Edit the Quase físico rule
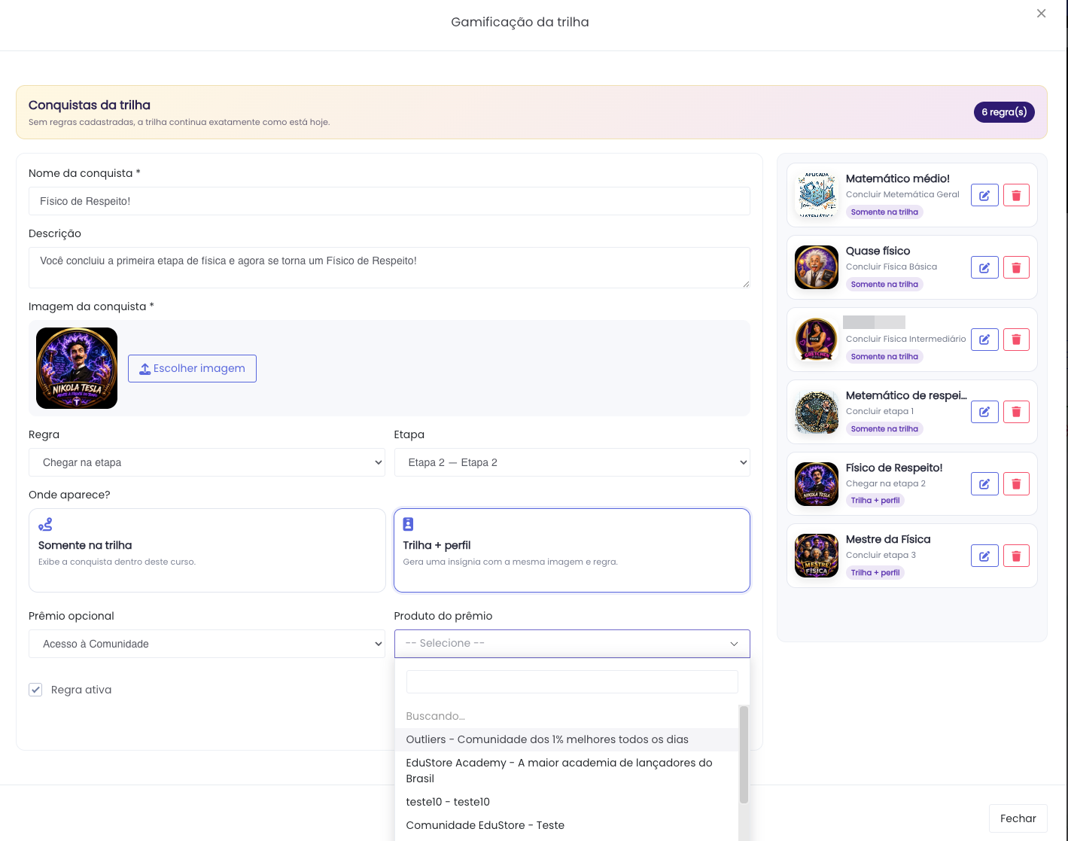 pos(984,267)
